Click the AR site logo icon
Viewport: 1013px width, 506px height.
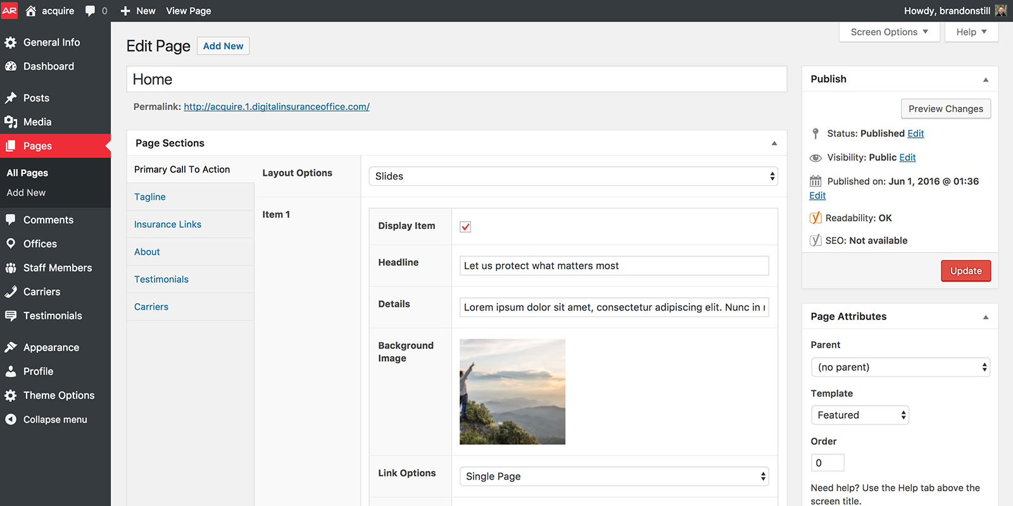[x=9, y=10]
